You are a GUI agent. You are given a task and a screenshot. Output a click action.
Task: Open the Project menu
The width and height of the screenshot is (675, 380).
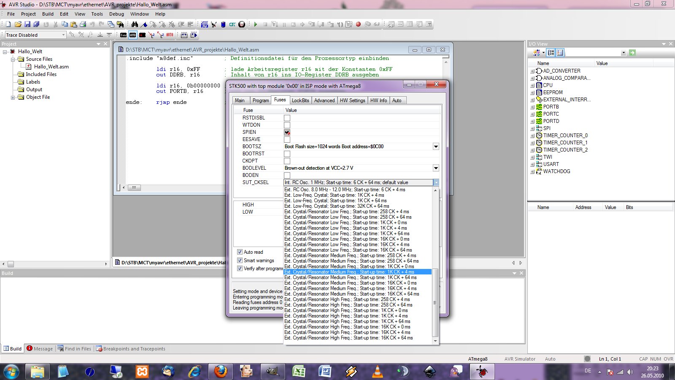[28, 14]
